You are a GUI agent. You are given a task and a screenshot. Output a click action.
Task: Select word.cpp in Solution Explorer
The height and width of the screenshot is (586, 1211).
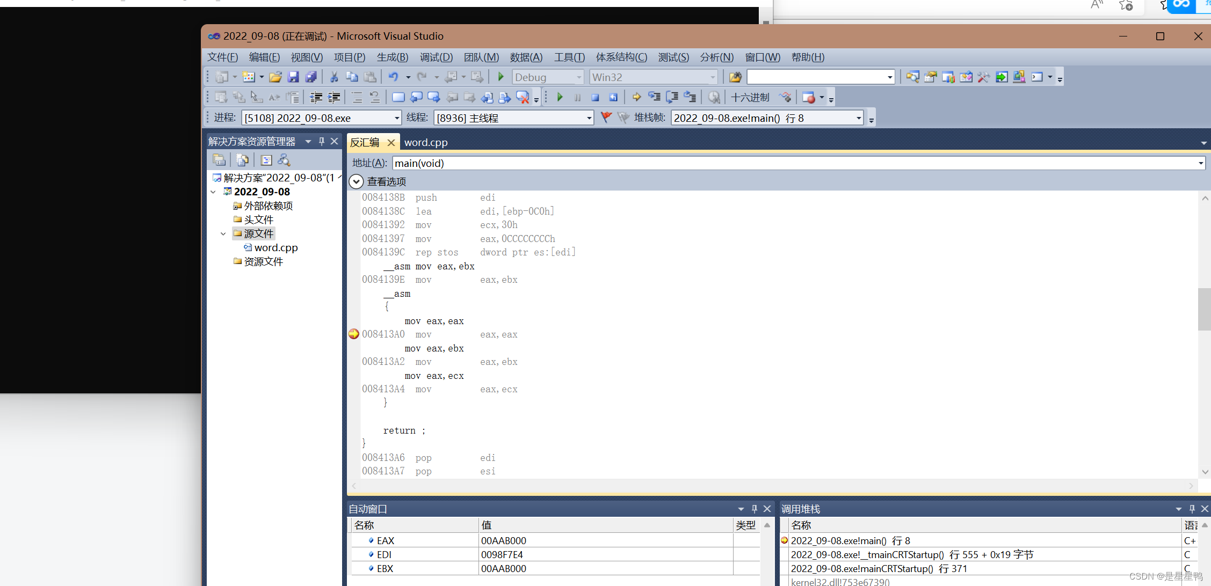(x=275, y=247)
